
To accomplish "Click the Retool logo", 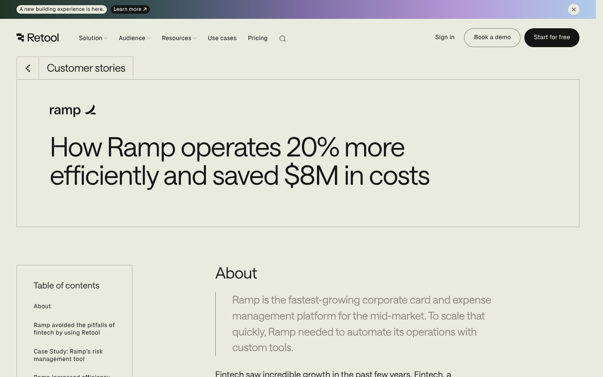I will (x=38, y=38).
